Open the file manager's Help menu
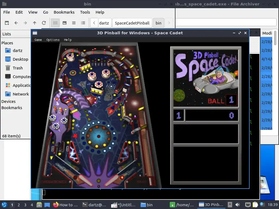 [x=100, y=12]
